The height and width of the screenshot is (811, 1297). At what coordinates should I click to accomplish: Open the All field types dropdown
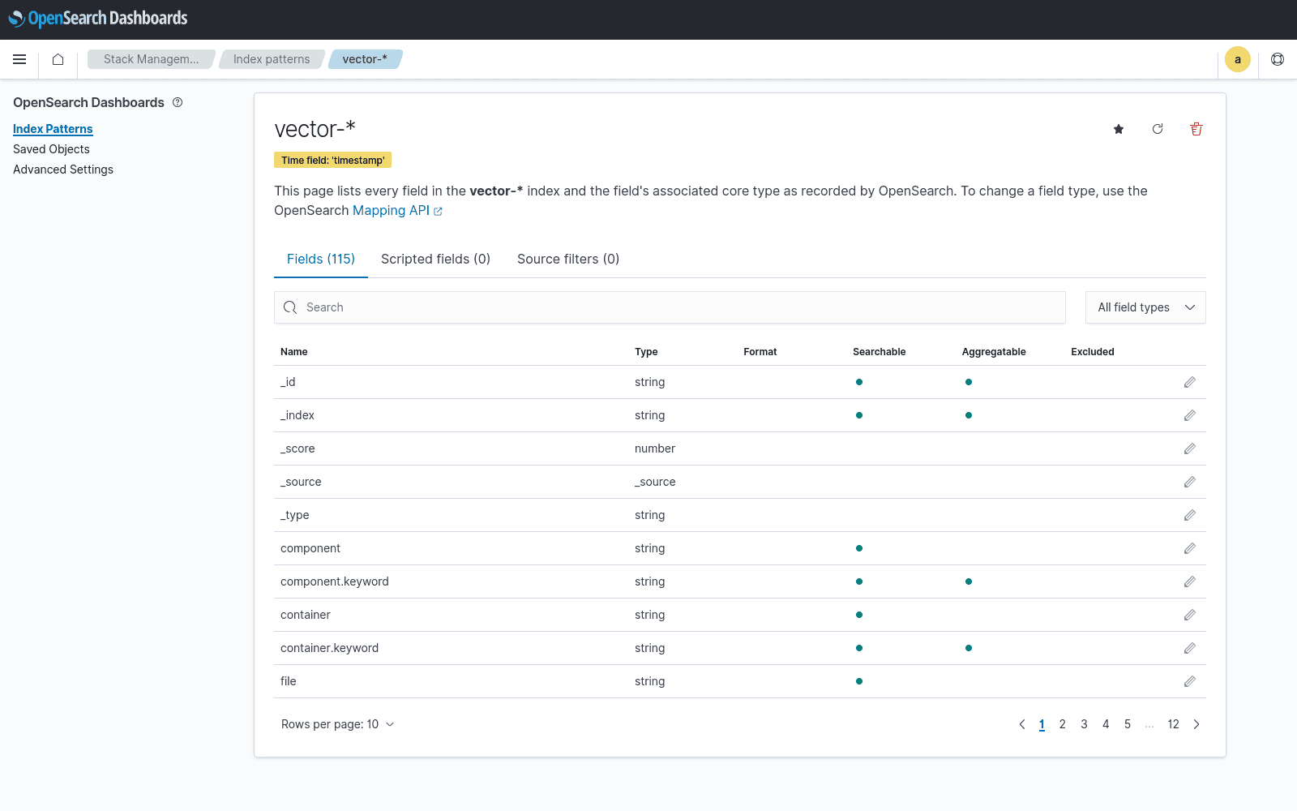pyautogui.click(x=1145, y=307)
